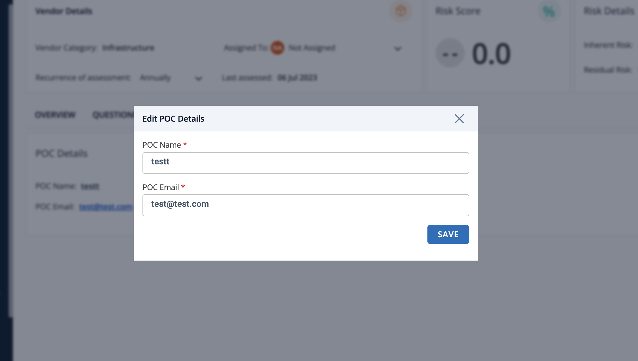Click the 0.0 risk score value
The image size is (638, 361).
coord(491,54)
